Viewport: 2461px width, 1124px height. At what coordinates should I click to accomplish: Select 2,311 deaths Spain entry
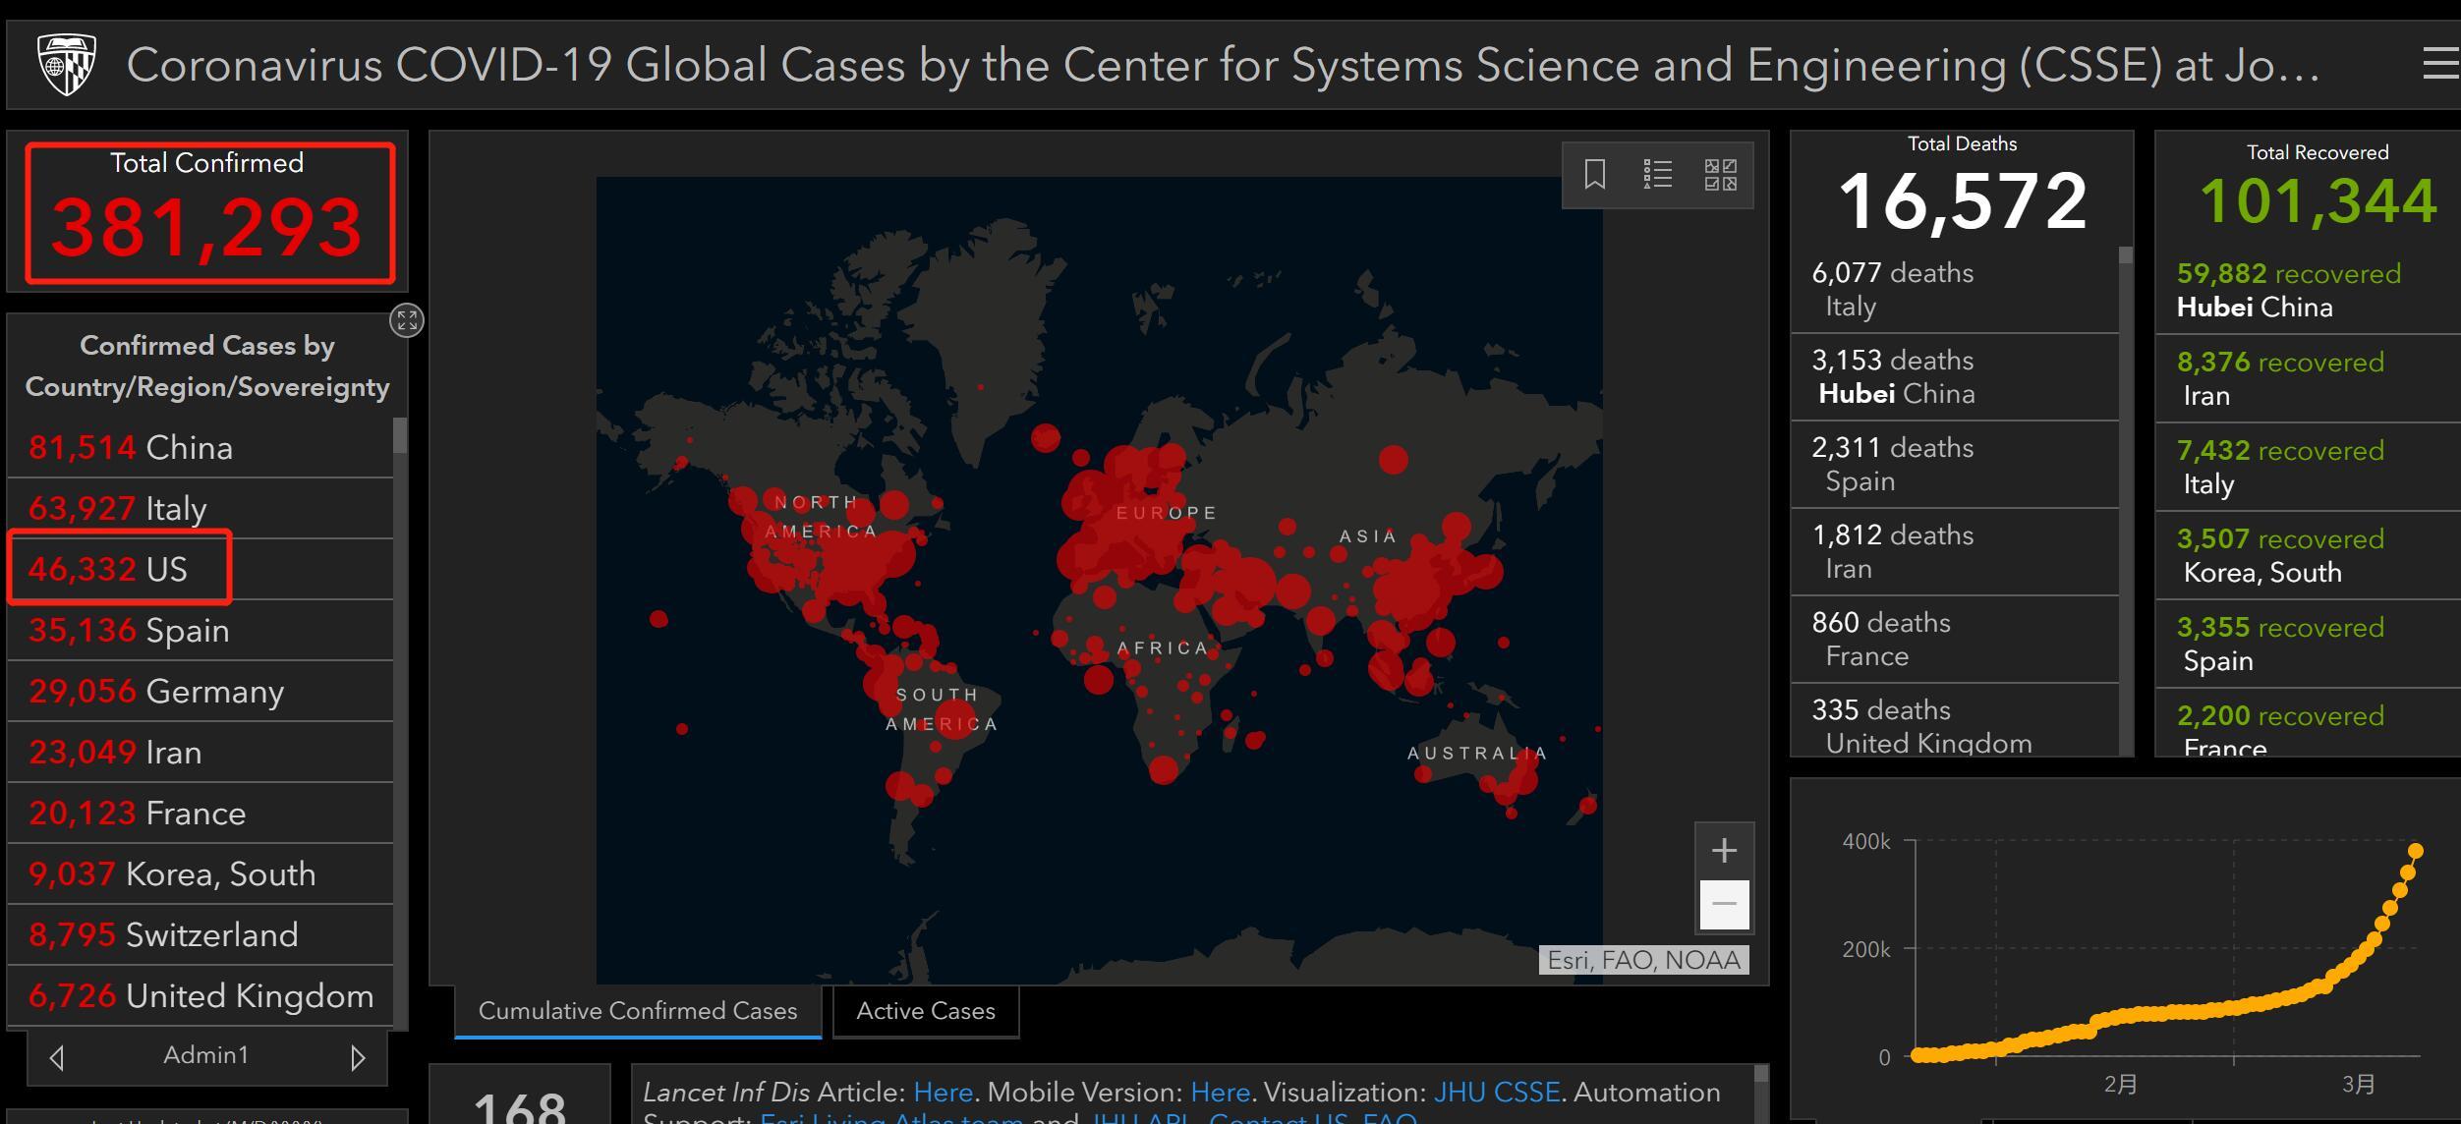tap(1955, 465)
